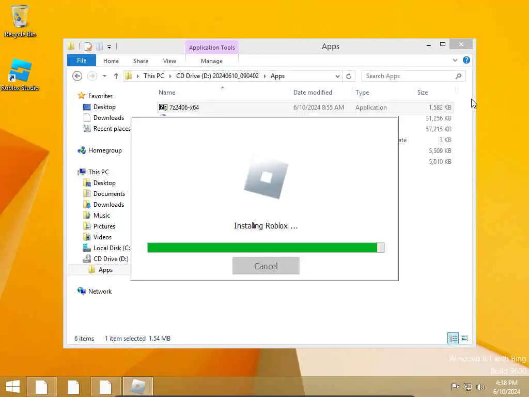The height and width of the screenshot is (397, 529).
Task: Select Pictures under This PC
Action: 104,226
